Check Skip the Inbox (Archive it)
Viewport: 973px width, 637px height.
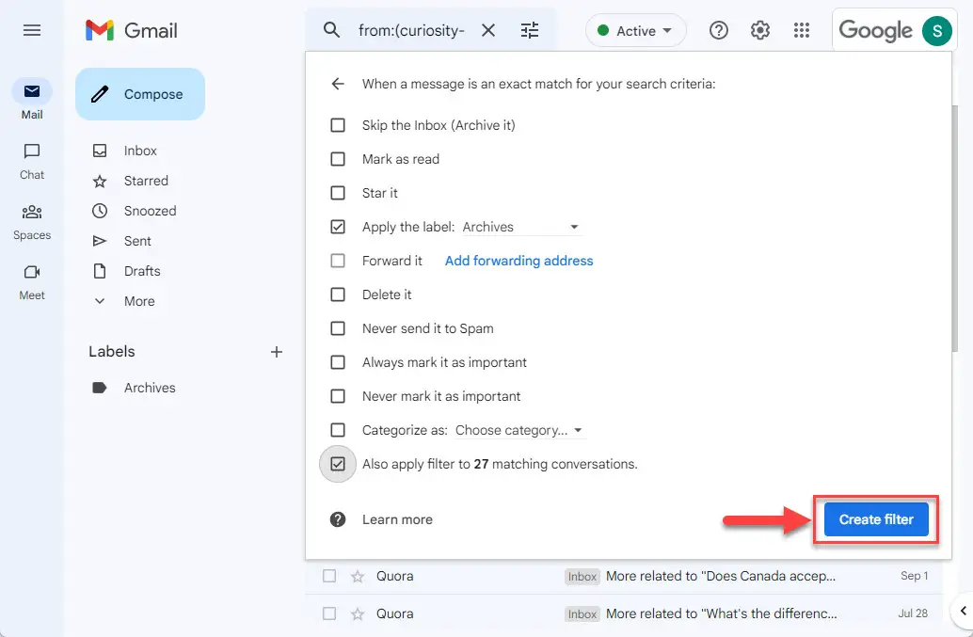coord(338,125)
